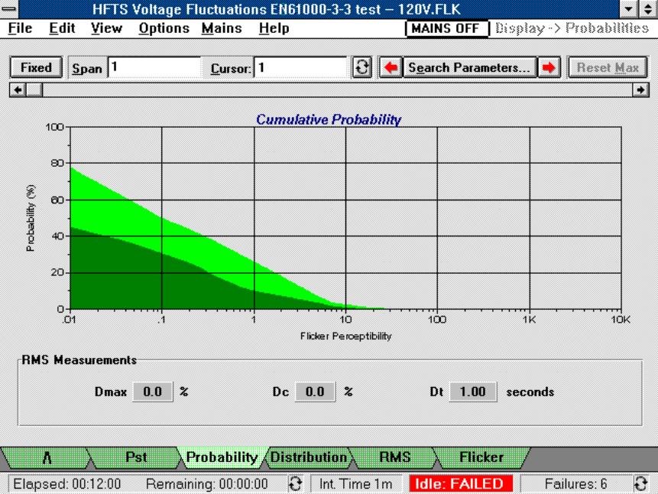Open the window system menu box
The image size is (658, 494).
pos(9,8)
